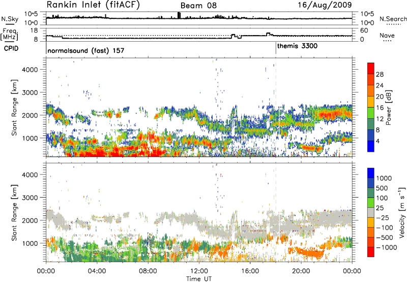
Task: Pick the Velocity colorbar segment between 25 and 100
Action: pyautogui.click(x=371, y=203)
